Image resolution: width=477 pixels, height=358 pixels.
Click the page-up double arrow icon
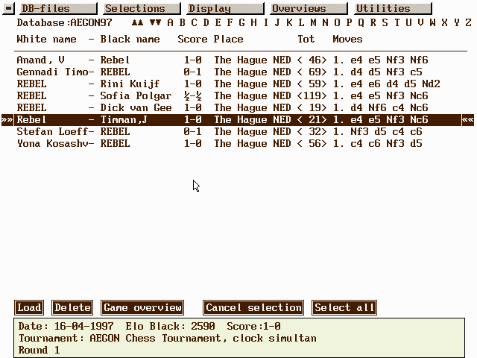[137, 22]
